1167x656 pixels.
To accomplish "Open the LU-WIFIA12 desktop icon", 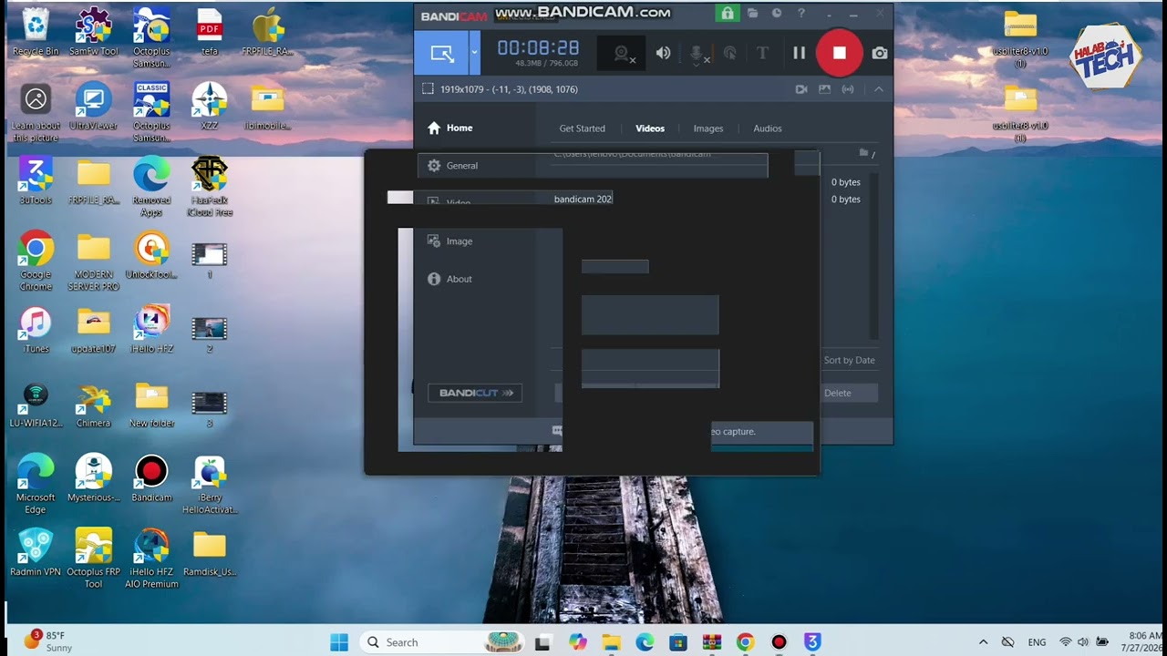I will click(36, 405).
